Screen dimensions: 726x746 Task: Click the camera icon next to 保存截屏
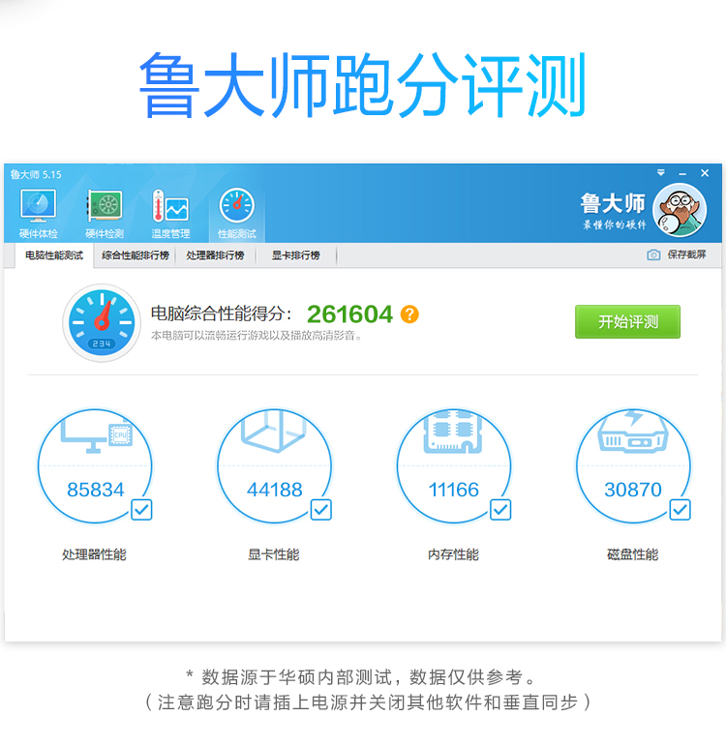point(653,255)
